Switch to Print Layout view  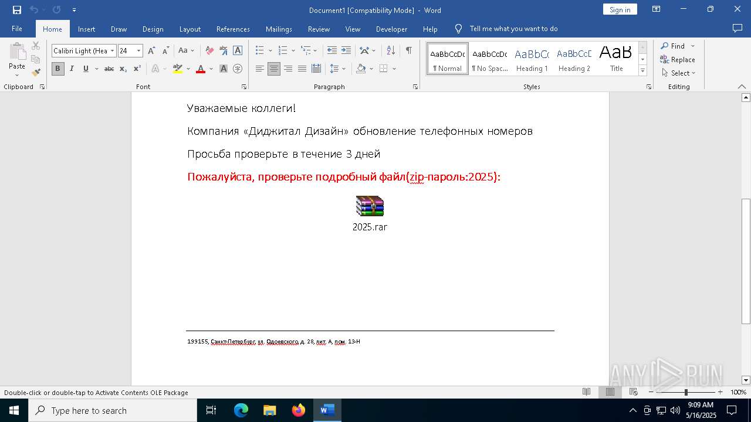tap(610, 392)
